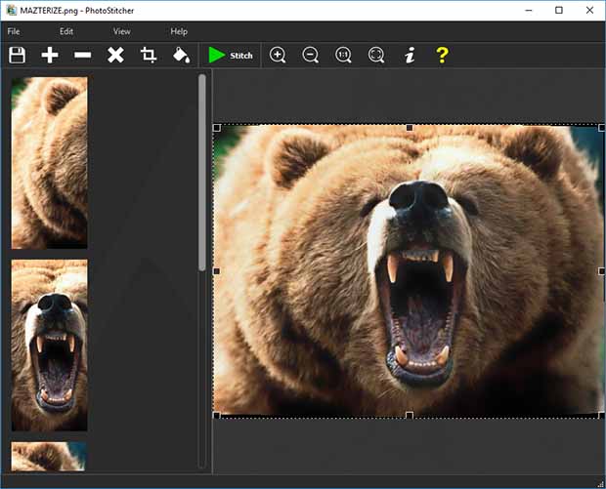Open the View menu

[122, 31]
